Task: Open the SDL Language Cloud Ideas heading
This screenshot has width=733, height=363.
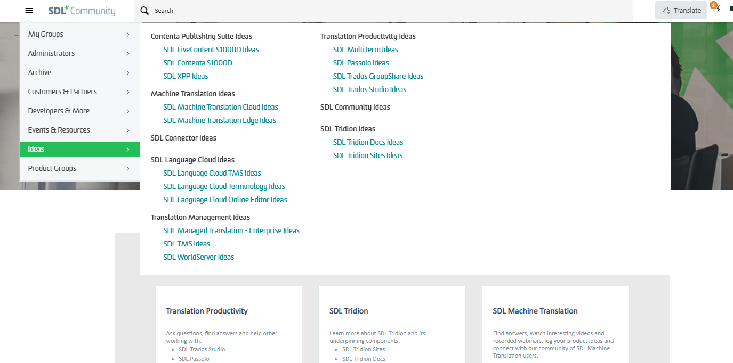Action: 192,160
